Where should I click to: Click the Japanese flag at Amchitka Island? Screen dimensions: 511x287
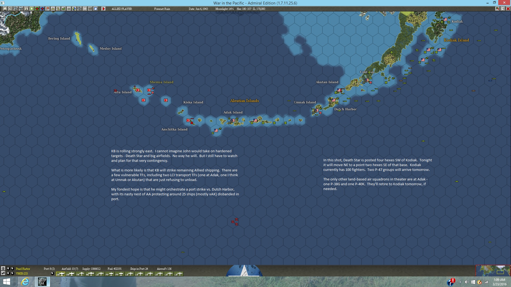pyautogui.click(x=188, y=120)
